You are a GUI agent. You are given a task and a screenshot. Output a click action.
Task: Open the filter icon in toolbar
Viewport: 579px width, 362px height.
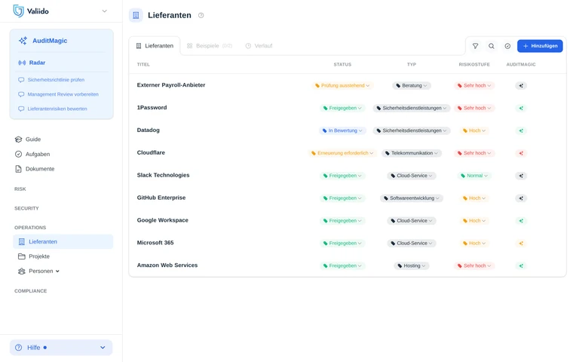(x=475, y=46)
